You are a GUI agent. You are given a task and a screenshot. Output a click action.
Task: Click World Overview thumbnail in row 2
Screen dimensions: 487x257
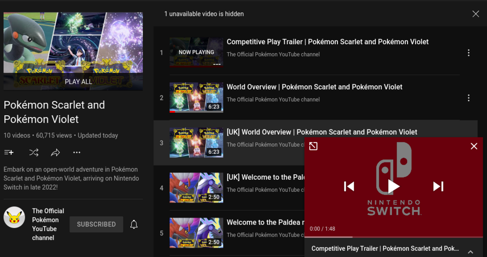point(196,98)
